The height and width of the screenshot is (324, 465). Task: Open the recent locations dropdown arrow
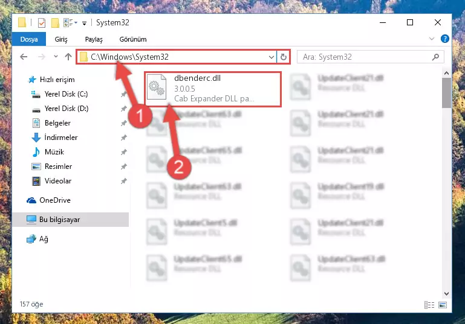pyautogui.click(x=56, y=57)
